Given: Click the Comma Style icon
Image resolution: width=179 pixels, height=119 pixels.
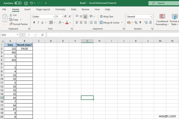Looking at the screenshot, I should tap(140, 22).
